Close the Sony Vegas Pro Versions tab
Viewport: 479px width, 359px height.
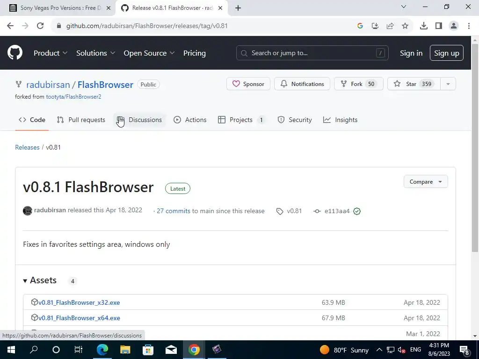pos(109,8)
